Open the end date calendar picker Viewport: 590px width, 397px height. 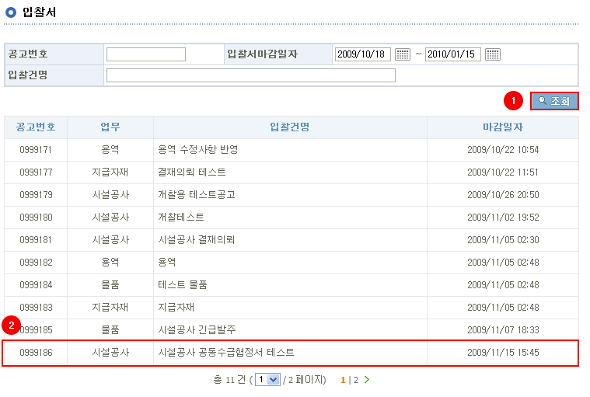pos(493,54)
